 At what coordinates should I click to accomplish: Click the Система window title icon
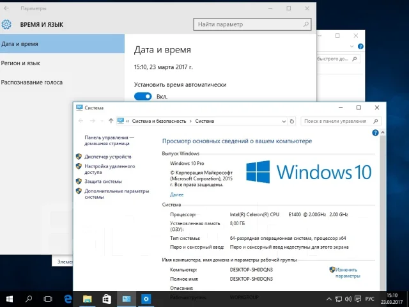pos(79,107)
